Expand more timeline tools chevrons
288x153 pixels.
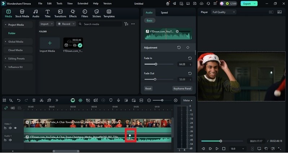tap(57, 100)
